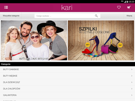This screenshot has width=135, height=101.
Task: Tap the signal strength icon in status bar
Action: click(125, 2)
